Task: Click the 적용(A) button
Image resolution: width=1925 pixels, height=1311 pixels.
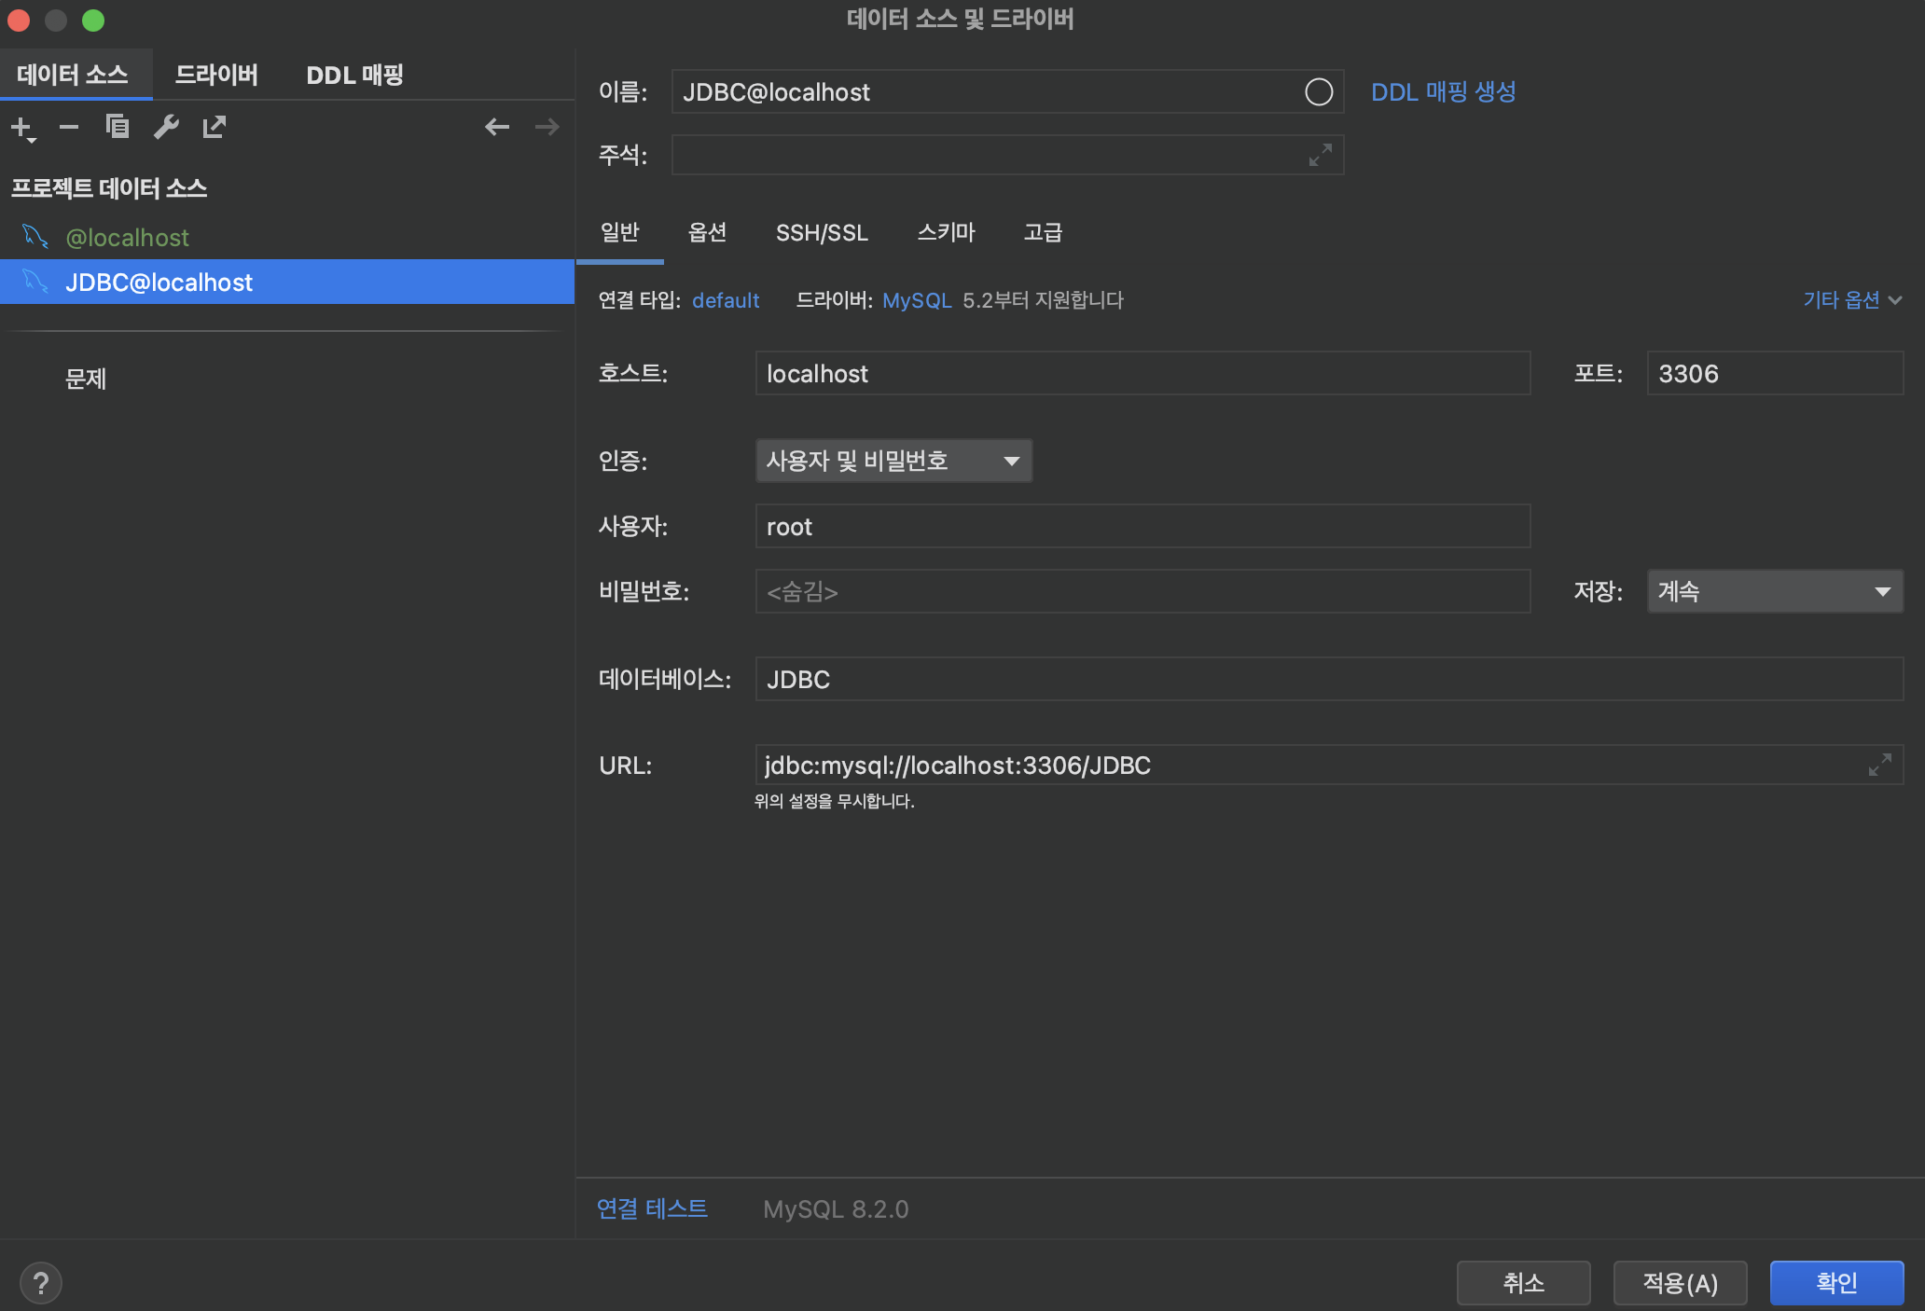Action: point(1680,1283)
